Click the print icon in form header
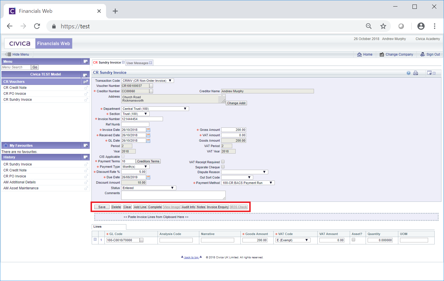The image size is (444, 281). pyautogui.click(x=416, y=73)
